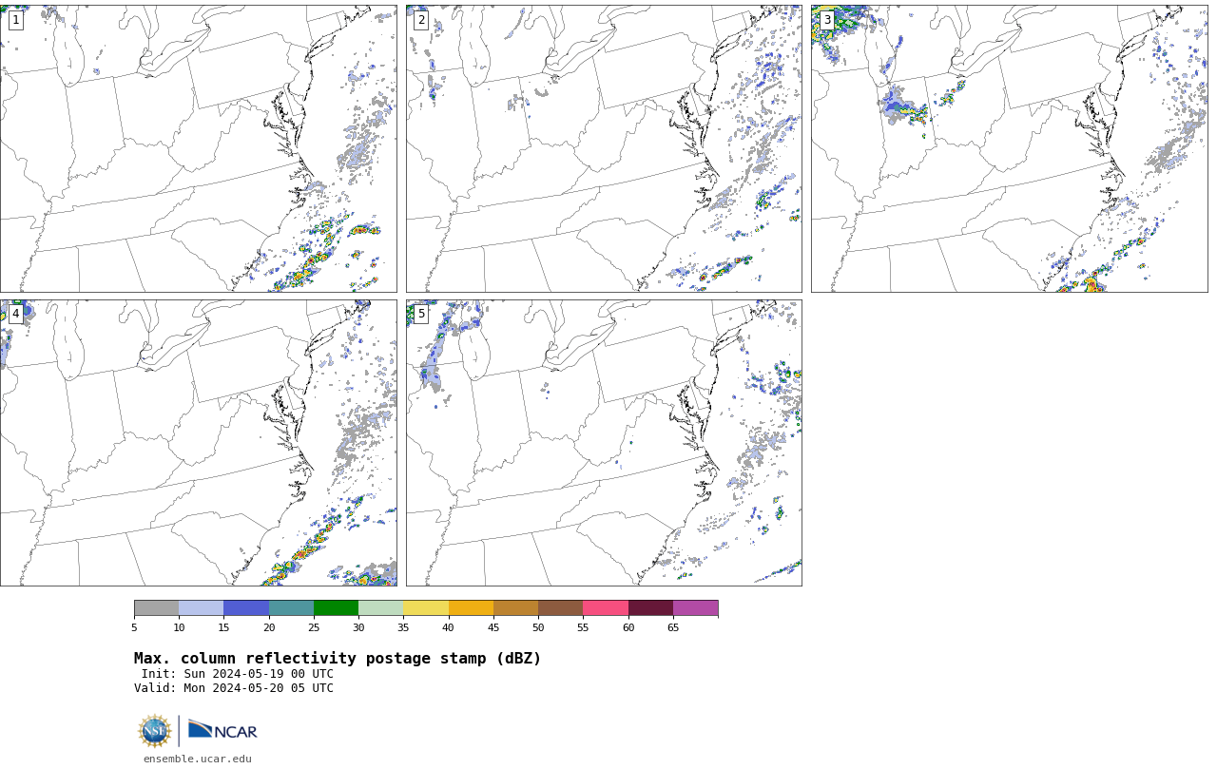Click the panel number 1 label
Screen dimensions: 1217x769
point(15,20)
